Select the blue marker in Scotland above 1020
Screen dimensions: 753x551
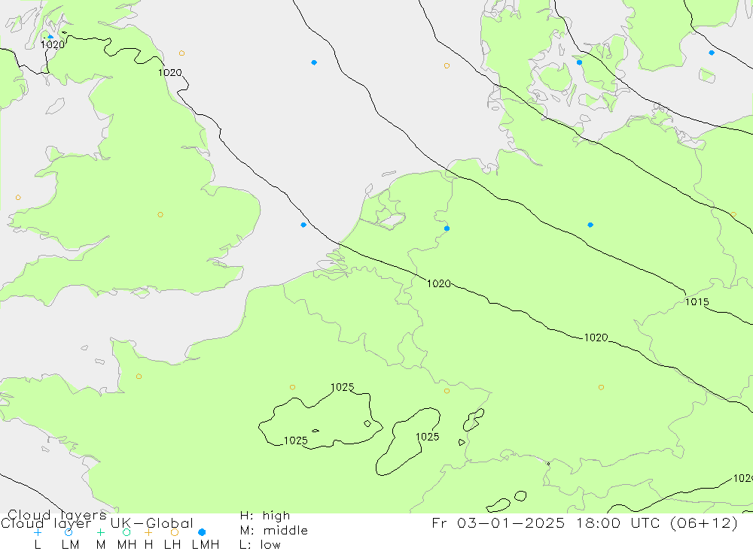[50, 37]
